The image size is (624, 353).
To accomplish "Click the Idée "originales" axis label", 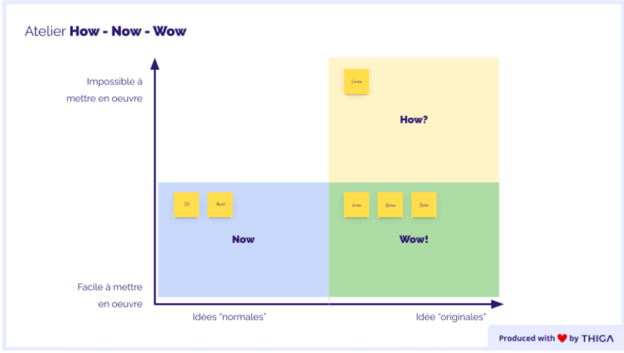I will click(x=451, y=317).
